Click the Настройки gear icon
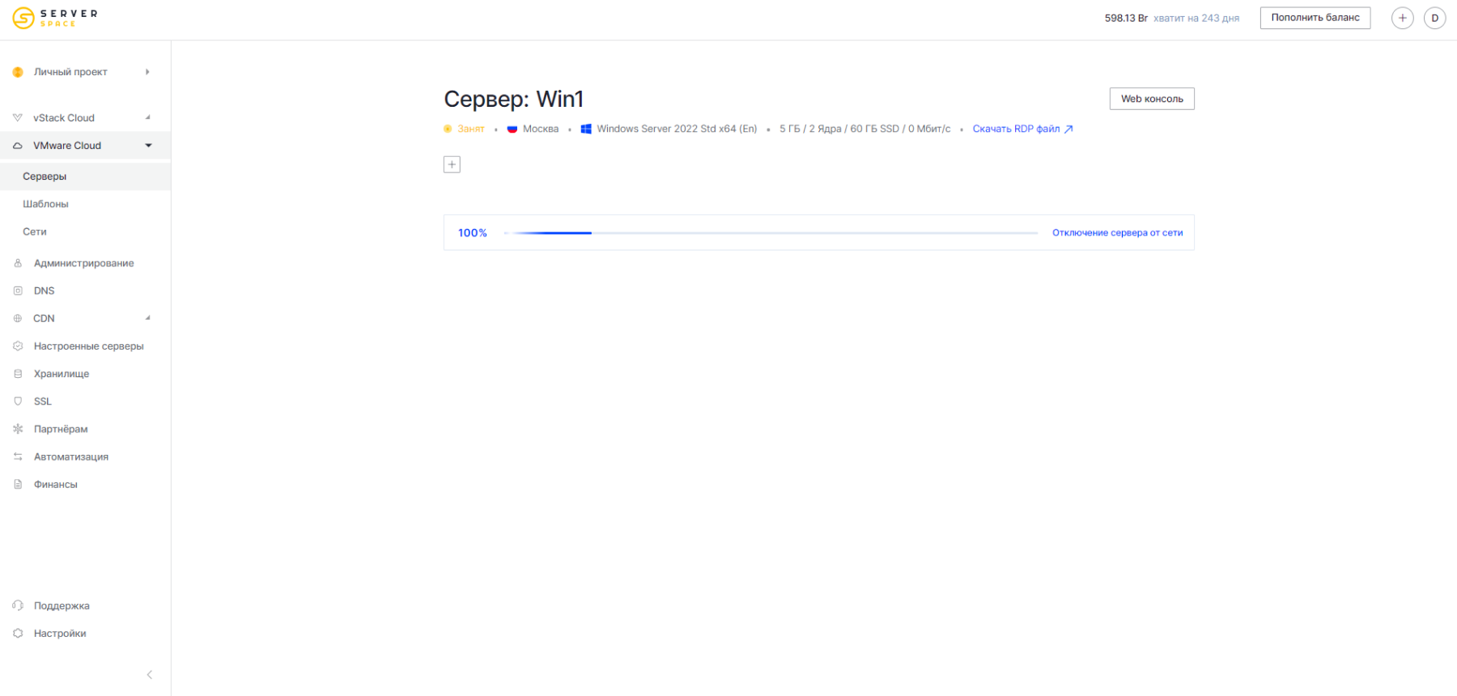The width and height of the screenshot is (1457, 696). [x=18, y=633]
